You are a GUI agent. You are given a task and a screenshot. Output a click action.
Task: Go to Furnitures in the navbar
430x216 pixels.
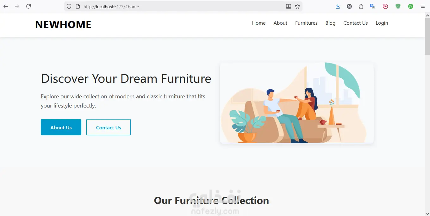306,23
